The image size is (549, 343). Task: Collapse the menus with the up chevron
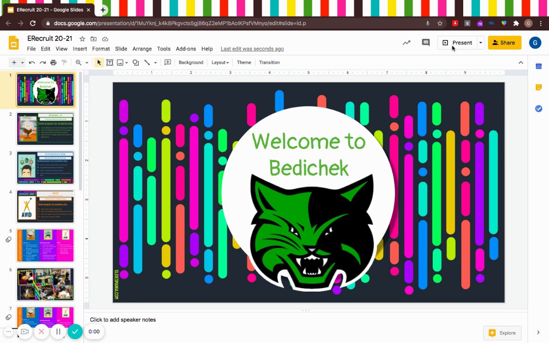coord(520,62)
